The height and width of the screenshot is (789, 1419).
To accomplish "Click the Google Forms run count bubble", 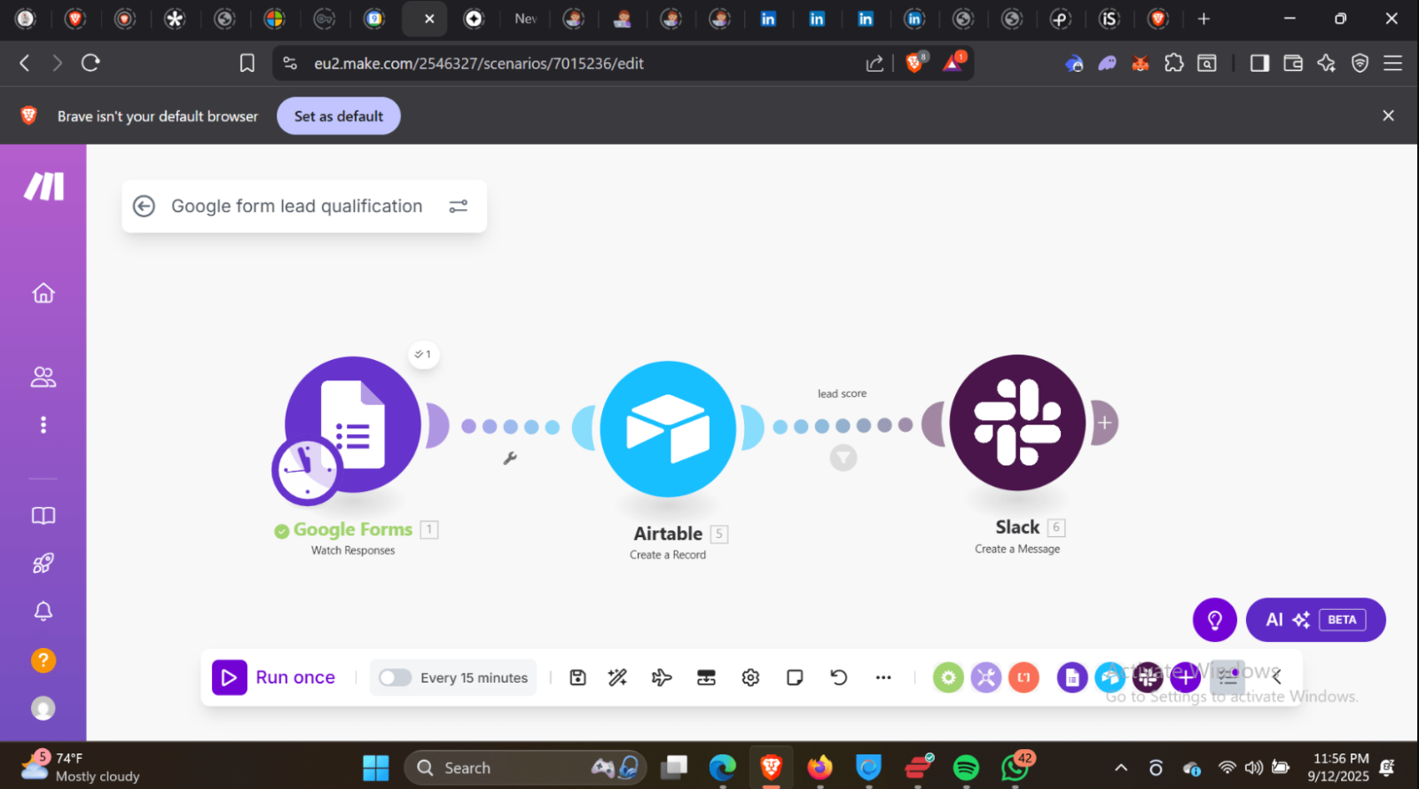I will tap(424, 355).
